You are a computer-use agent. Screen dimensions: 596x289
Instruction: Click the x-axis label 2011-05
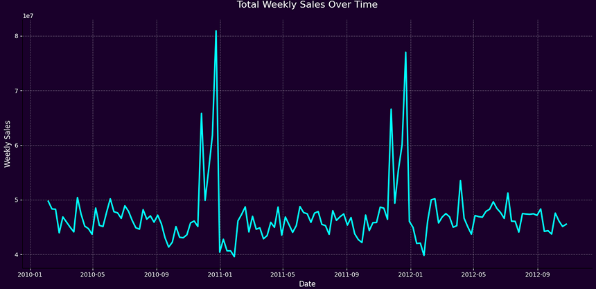pos(283,274)
